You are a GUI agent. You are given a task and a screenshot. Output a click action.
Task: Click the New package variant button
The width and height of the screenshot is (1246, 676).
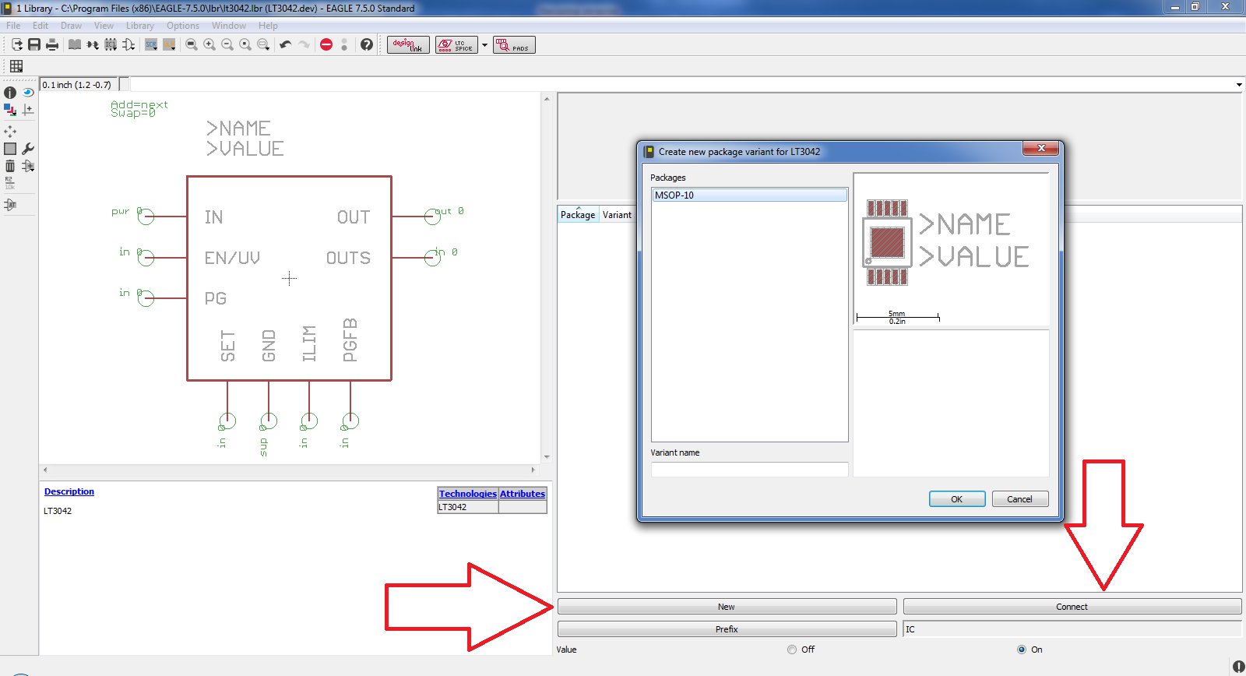[x=727, y=607]
